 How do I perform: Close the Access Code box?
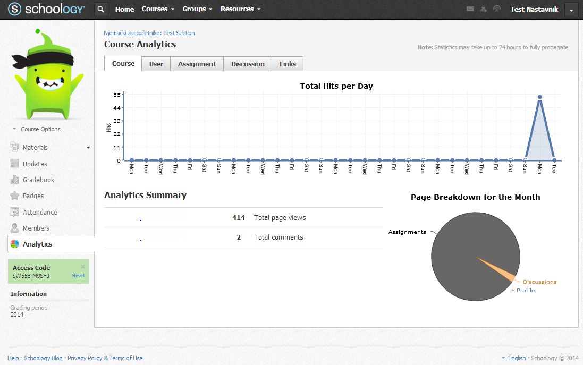83,267
